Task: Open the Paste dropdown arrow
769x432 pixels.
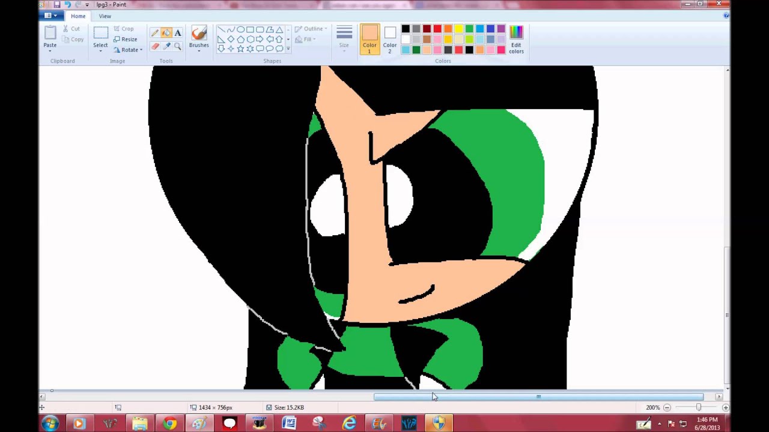Action: coord(50,50)
